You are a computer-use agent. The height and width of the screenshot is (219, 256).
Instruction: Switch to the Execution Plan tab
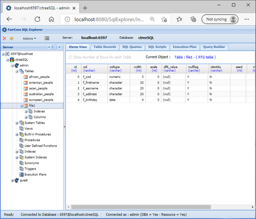coord(185,47)
